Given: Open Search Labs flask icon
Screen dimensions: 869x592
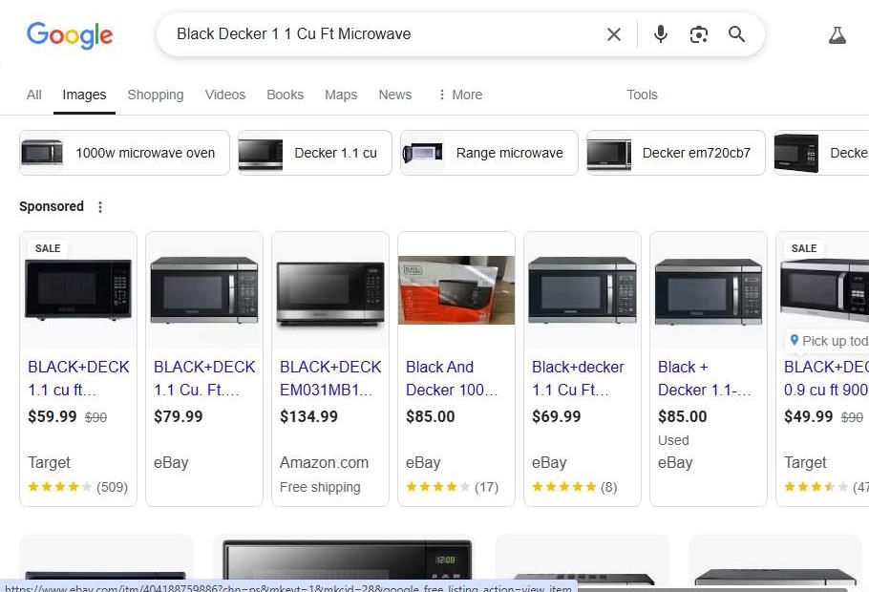Looking at the screenshot, I should (837, 35).
